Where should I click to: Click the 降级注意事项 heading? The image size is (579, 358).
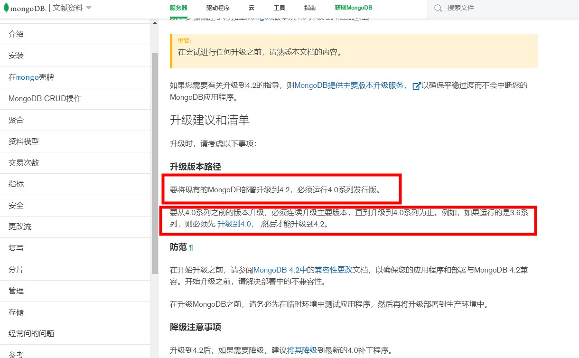coord(196,327)
